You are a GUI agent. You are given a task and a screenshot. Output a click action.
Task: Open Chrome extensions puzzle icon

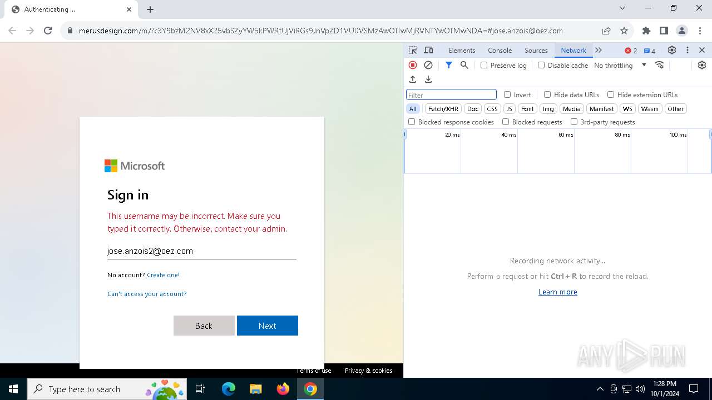[646, 31]
